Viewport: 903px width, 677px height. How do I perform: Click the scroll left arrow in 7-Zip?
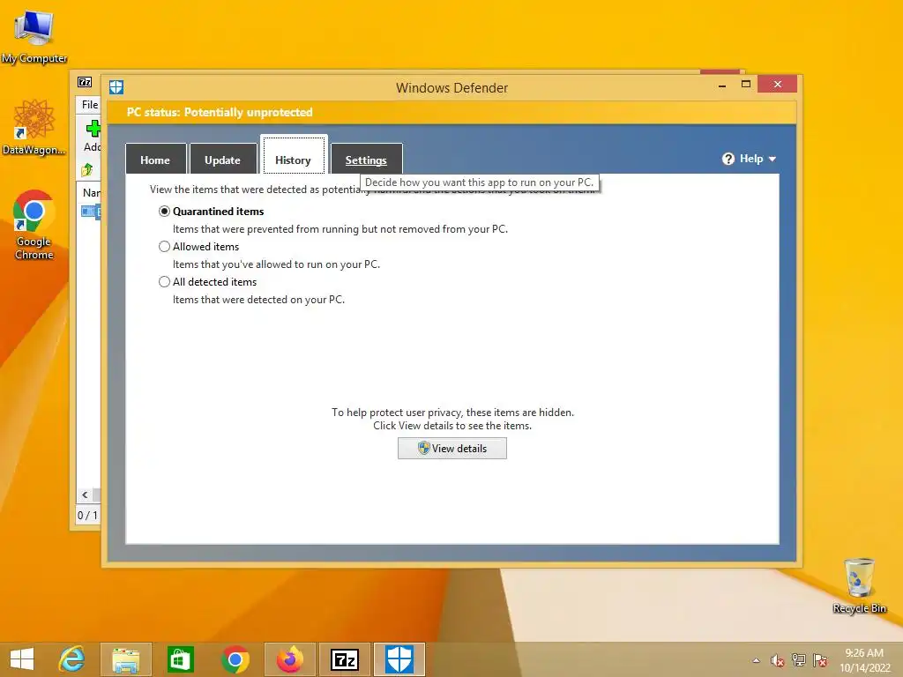point(85,495)
